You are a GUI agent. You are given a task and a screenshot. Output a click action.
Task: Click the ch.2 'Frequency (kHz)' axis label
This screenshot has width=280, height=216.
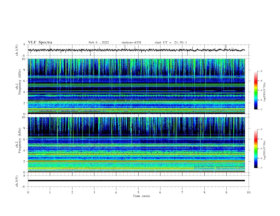click(x=20, y=140)
